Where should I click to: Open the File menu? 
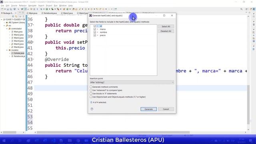2,6
